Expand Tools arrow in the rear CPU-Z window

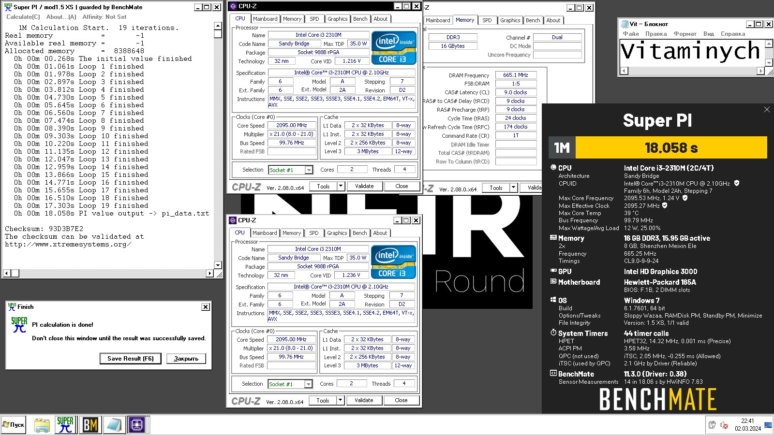(x=513, y=188)
